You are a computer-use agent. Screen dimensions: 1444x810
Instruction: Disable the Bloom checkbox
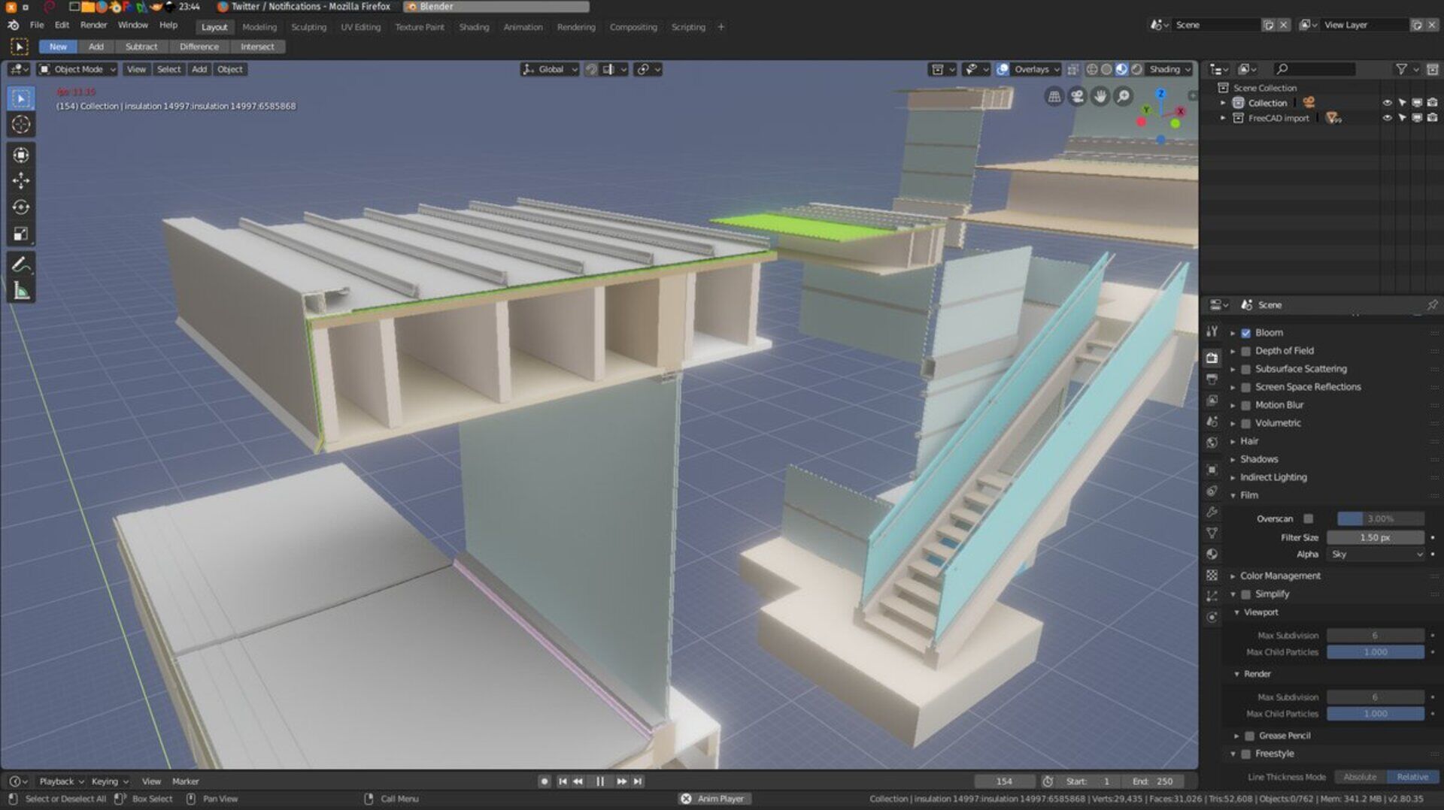click(x=1247, y=332)
